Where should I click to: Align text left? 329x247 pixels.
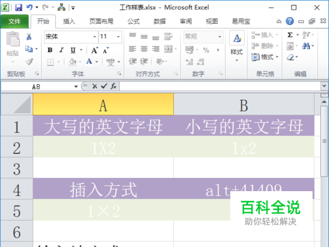click(x=132, y=49)
